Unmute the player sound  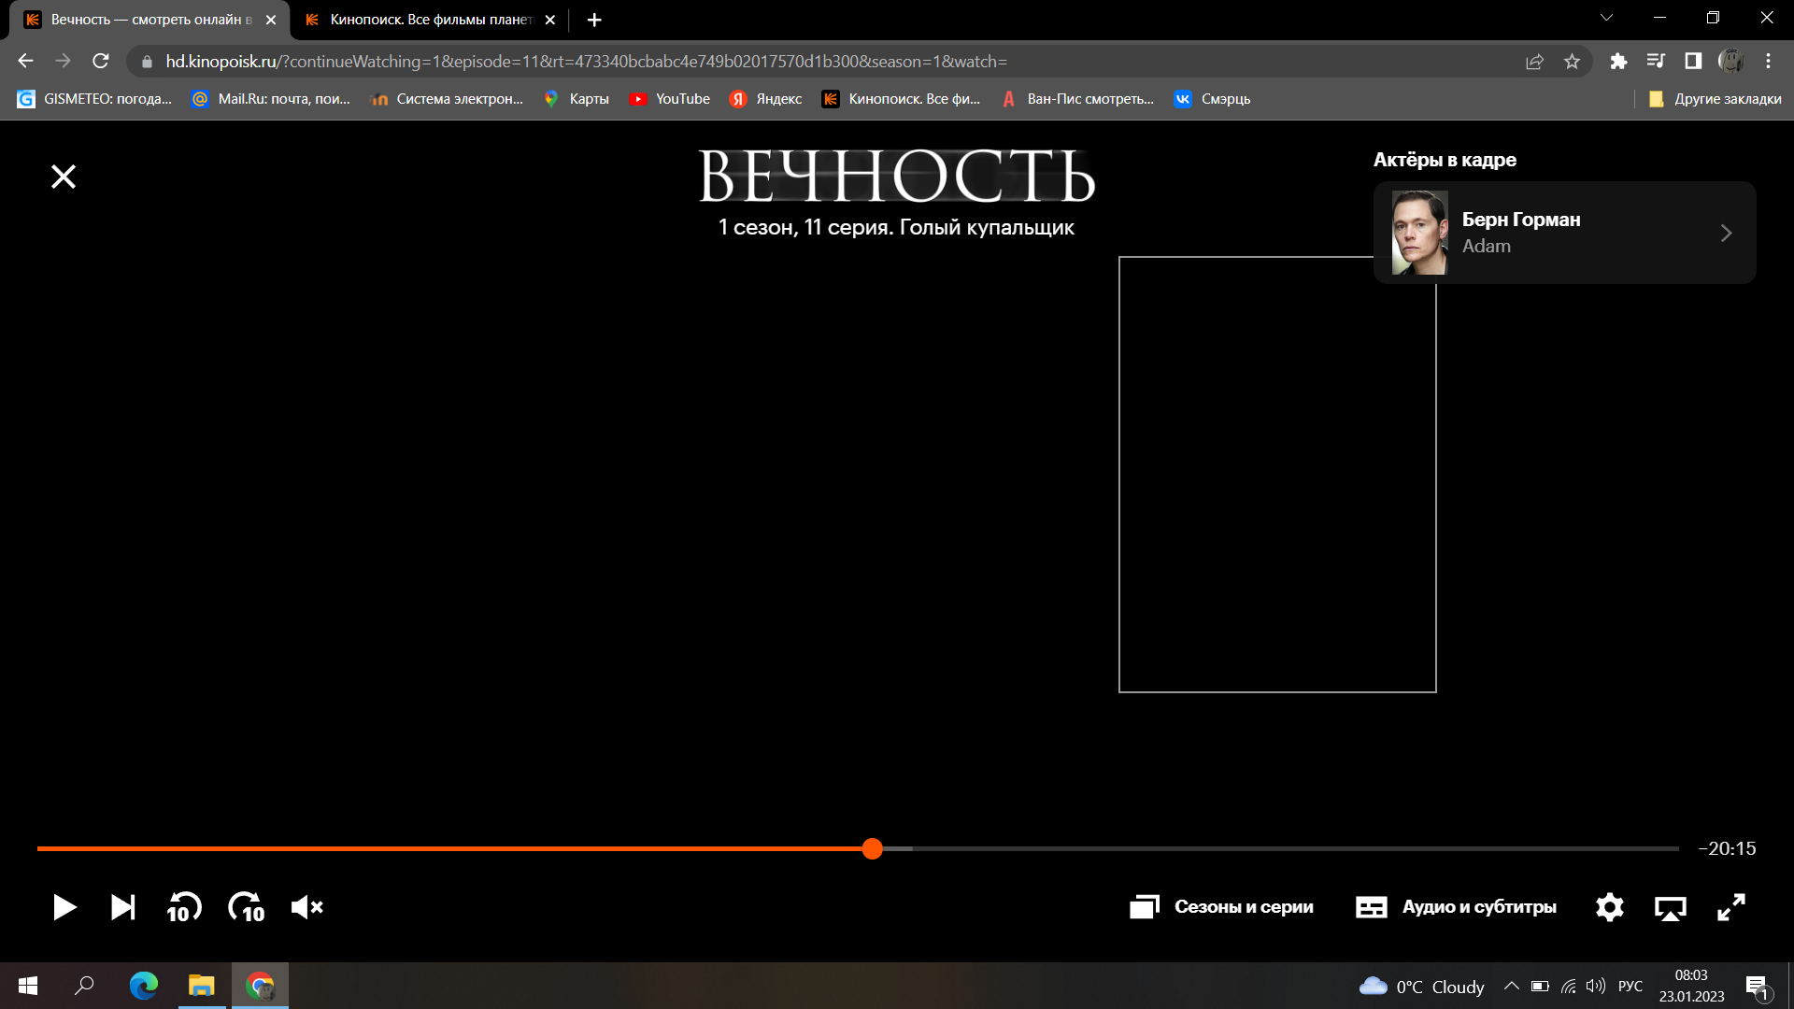(x=307, y=907)
